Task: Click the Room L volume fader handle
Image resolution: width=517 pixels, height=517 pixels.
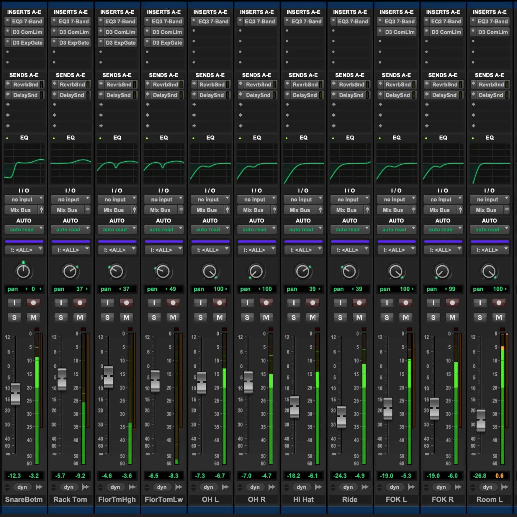Action: [x=481, y=421]
